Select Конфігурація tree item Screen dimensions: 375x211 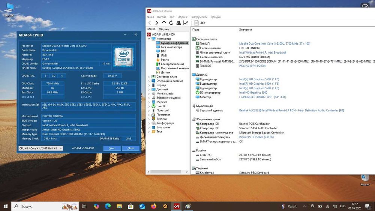coord(165,123)
